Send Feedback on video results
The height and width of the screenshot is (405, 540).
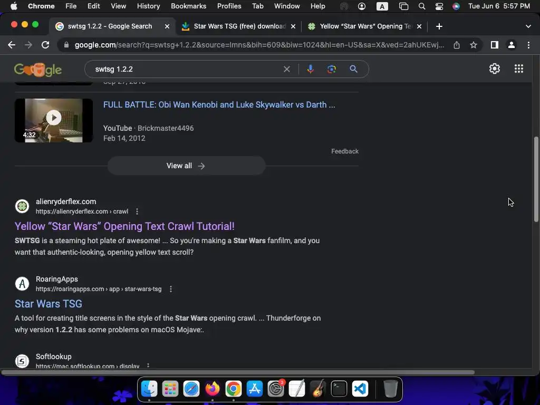tap(345, 151)
